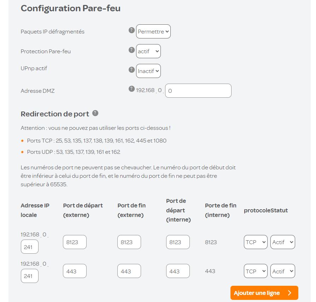Open Actif status dropdown for port 443 row

coord(283,271)
